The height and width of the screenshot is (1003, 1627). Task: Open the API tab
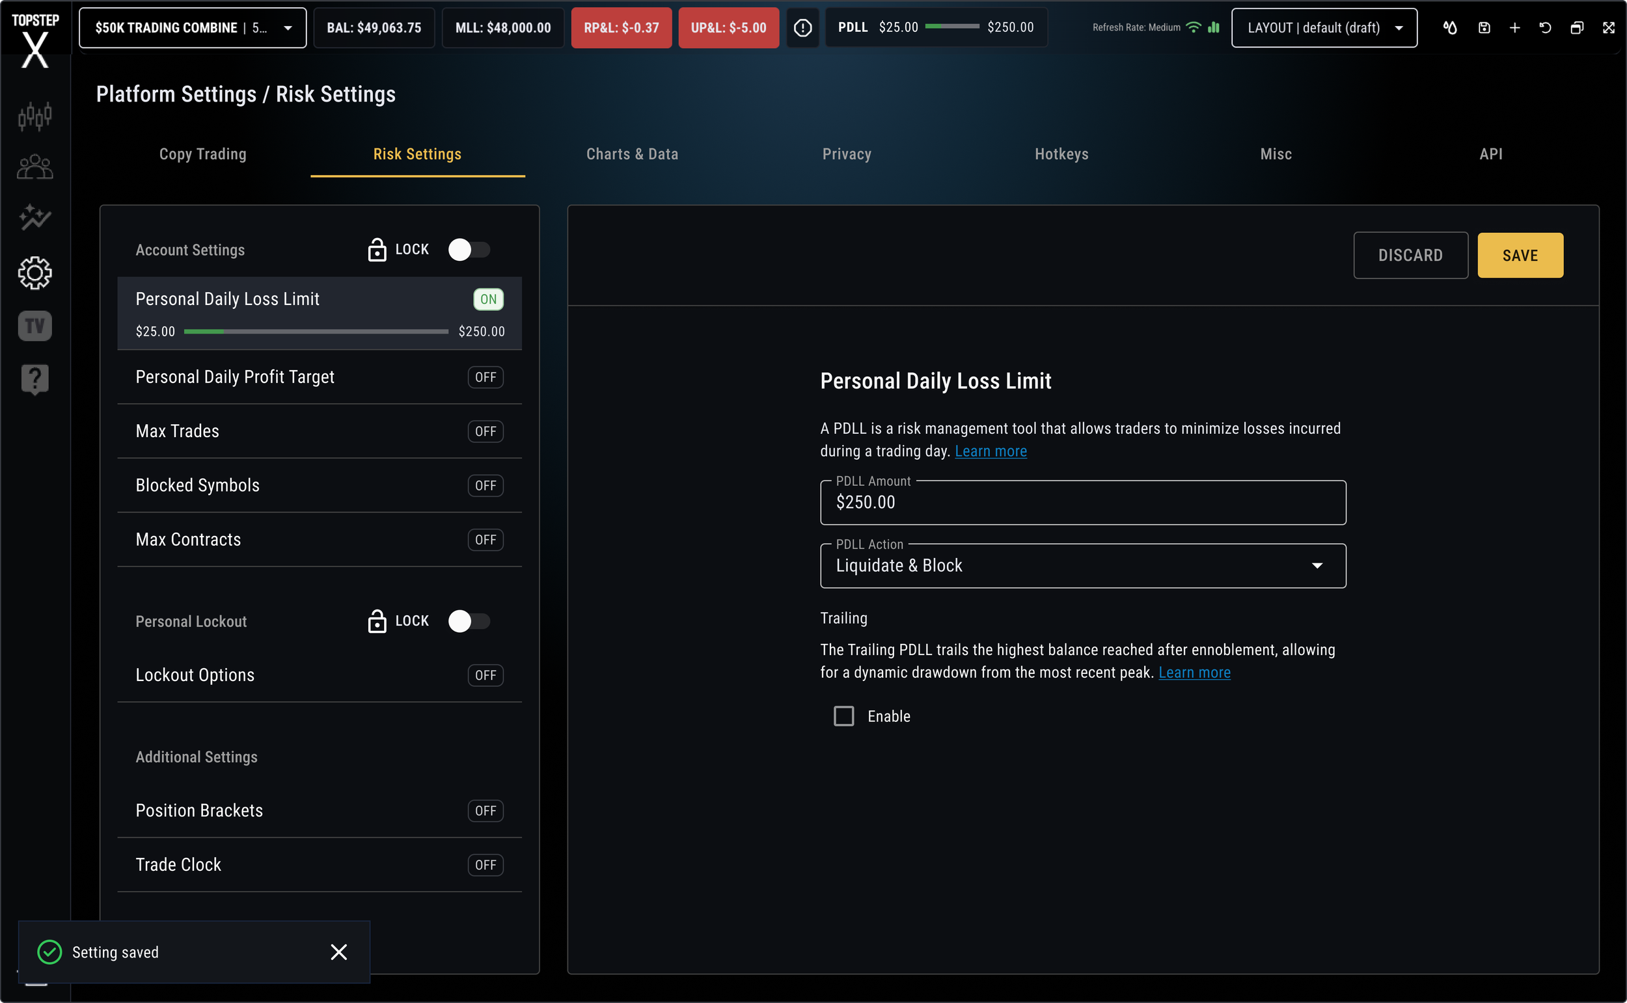coord(1491,154)
